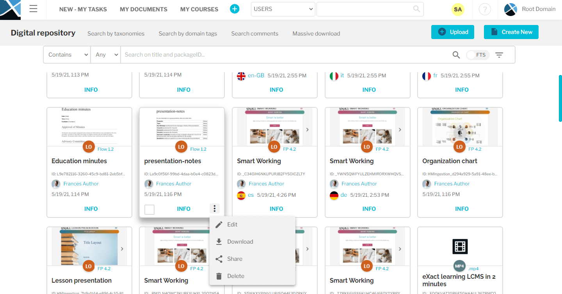The image size is (562, 294).
Task: Open the hamburger navigation menu
Action: tap(34, 9)
